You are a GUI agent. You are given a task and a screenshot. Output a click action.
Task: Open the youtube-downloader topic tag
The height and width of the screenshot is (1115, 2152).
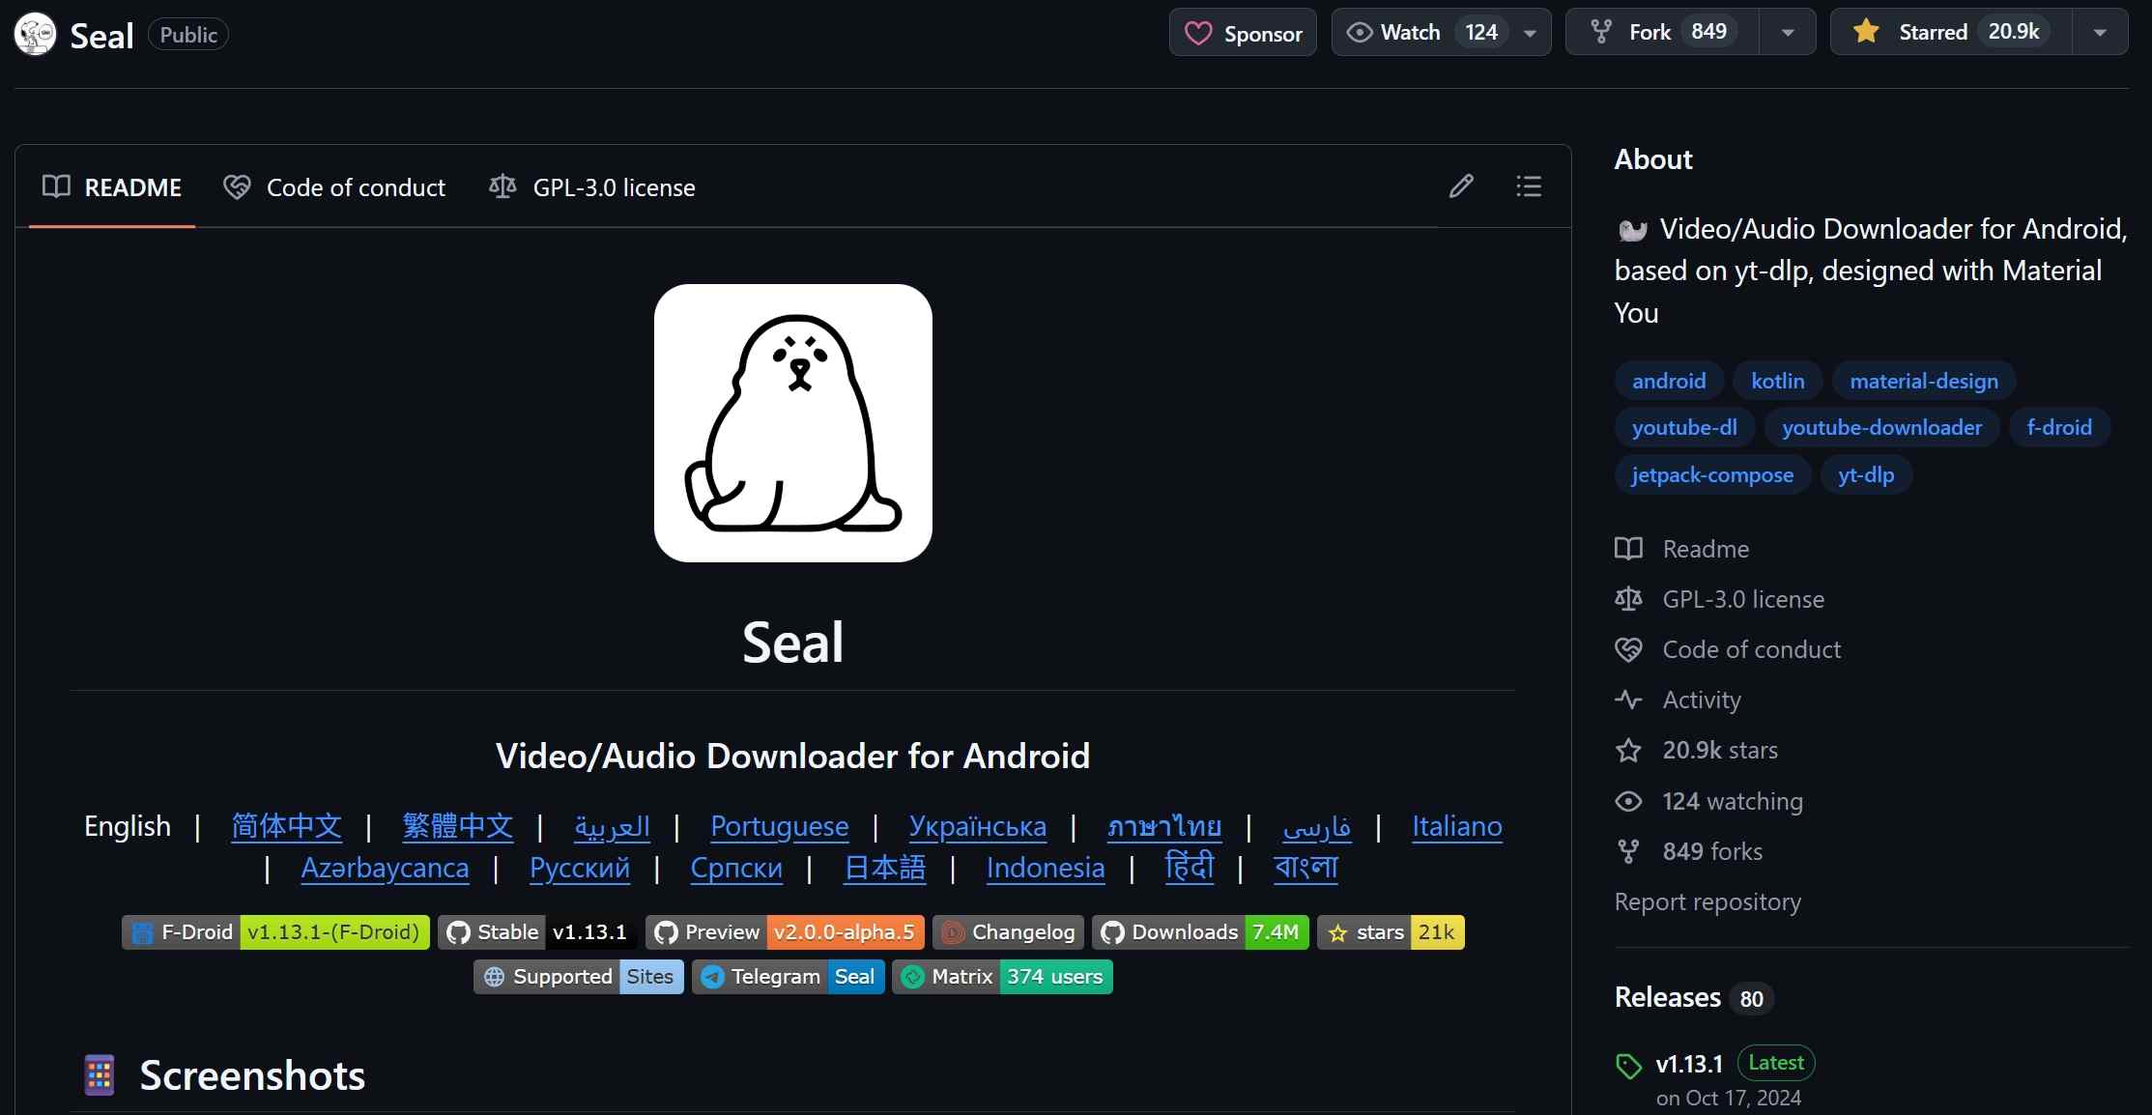pos(1881,427)
